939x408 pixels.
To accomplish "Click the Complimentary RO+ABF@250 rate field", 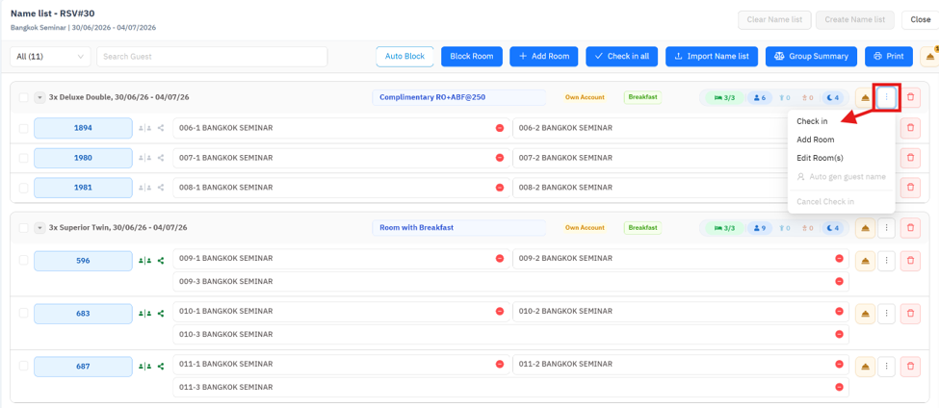I will (x=458, y=97).
